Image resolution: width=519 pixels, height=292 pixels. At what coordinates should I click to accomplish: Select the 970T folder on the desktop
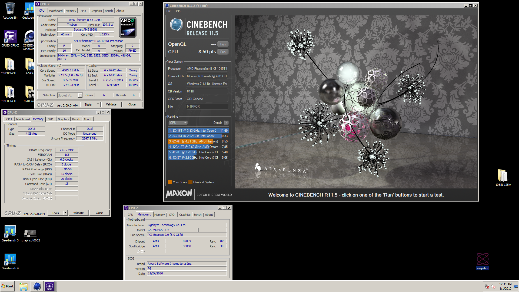coord(29,94)
